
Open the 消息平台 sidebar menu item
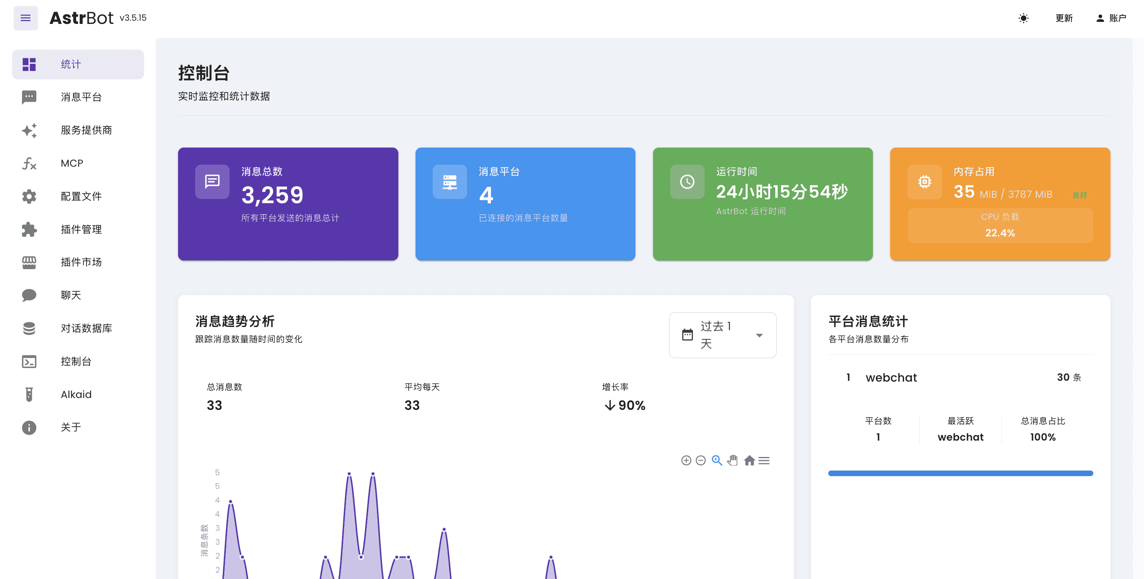coord(81,97)
